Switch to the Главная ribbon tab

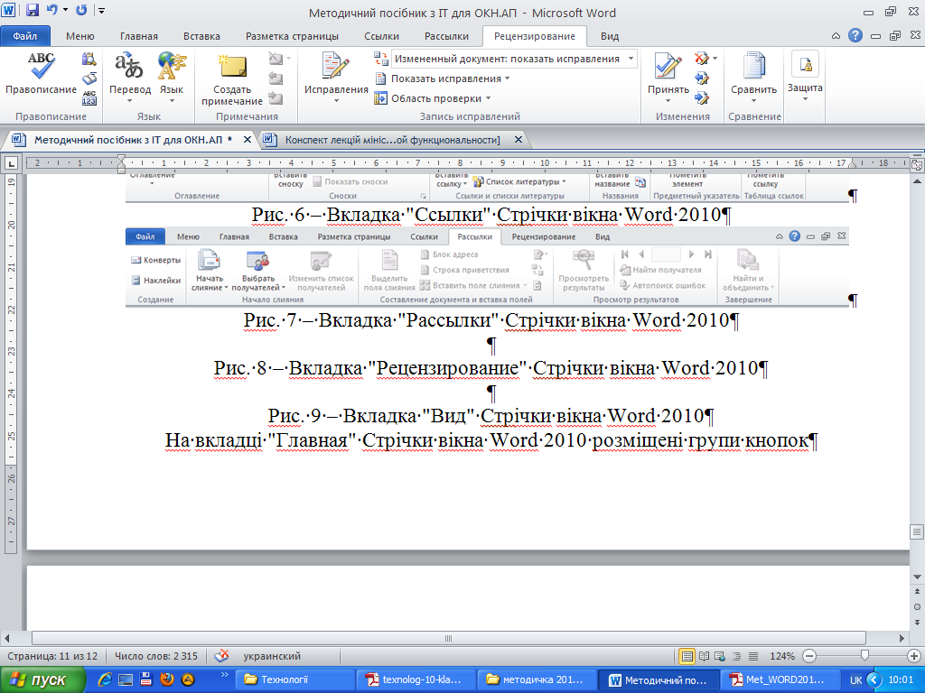click(x=139, y=36)
